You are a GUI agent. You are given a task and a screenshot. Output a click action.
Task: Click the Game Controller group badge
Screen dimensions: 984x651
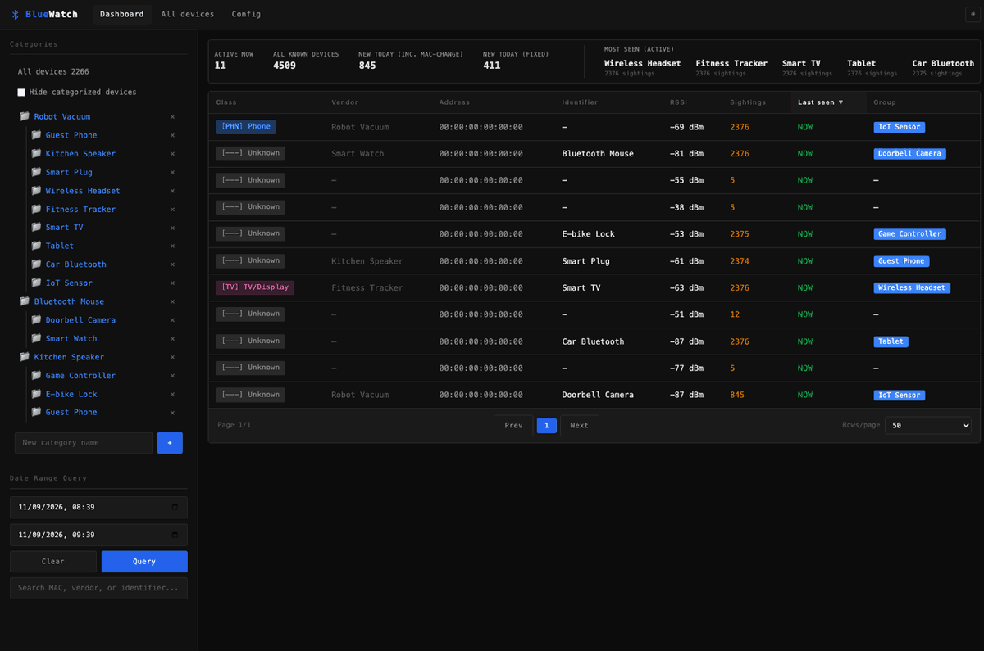point(909,234)
